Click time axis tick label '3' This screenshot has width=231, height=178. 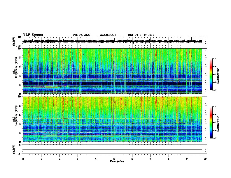[x=78, y=159]
